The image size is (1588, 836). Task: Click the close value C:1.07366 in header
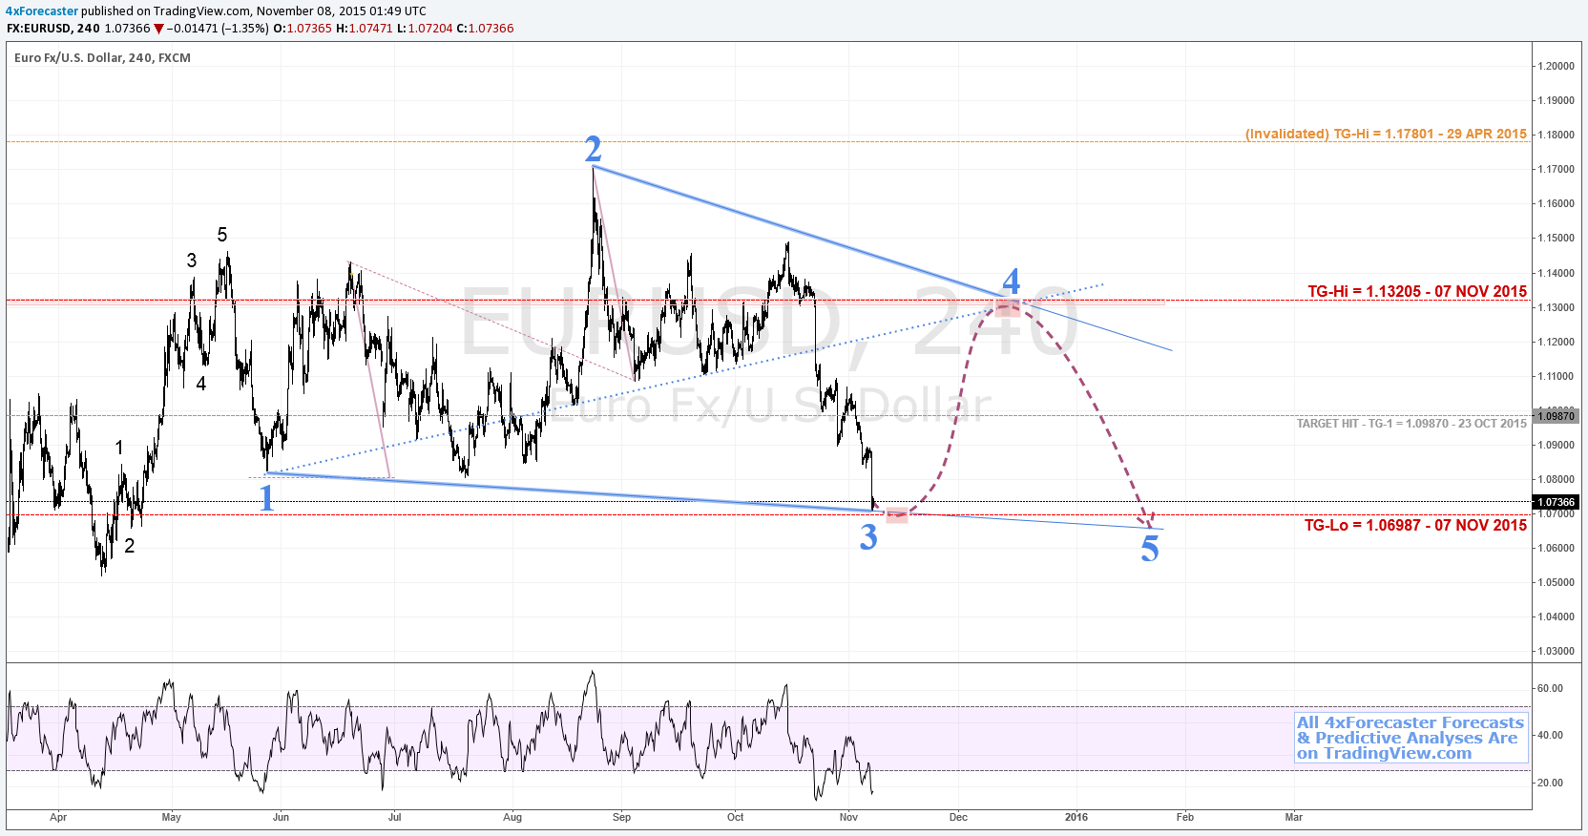pos(485,29)
